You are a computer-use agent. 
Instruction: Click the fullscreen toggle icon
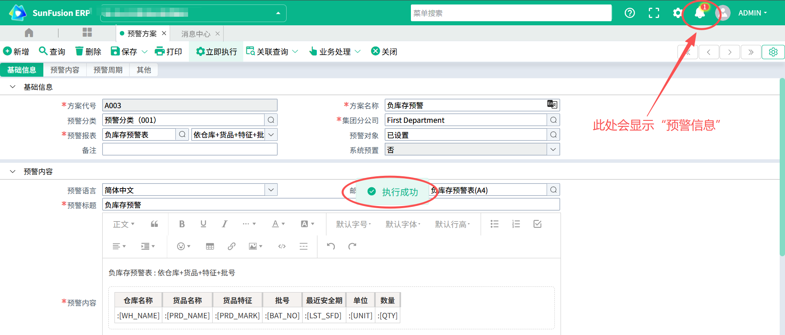coord(654,13)
